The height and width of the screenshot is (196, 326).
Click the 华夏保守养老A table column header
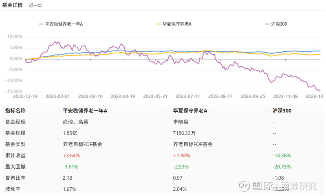click(x=190, y=110)
